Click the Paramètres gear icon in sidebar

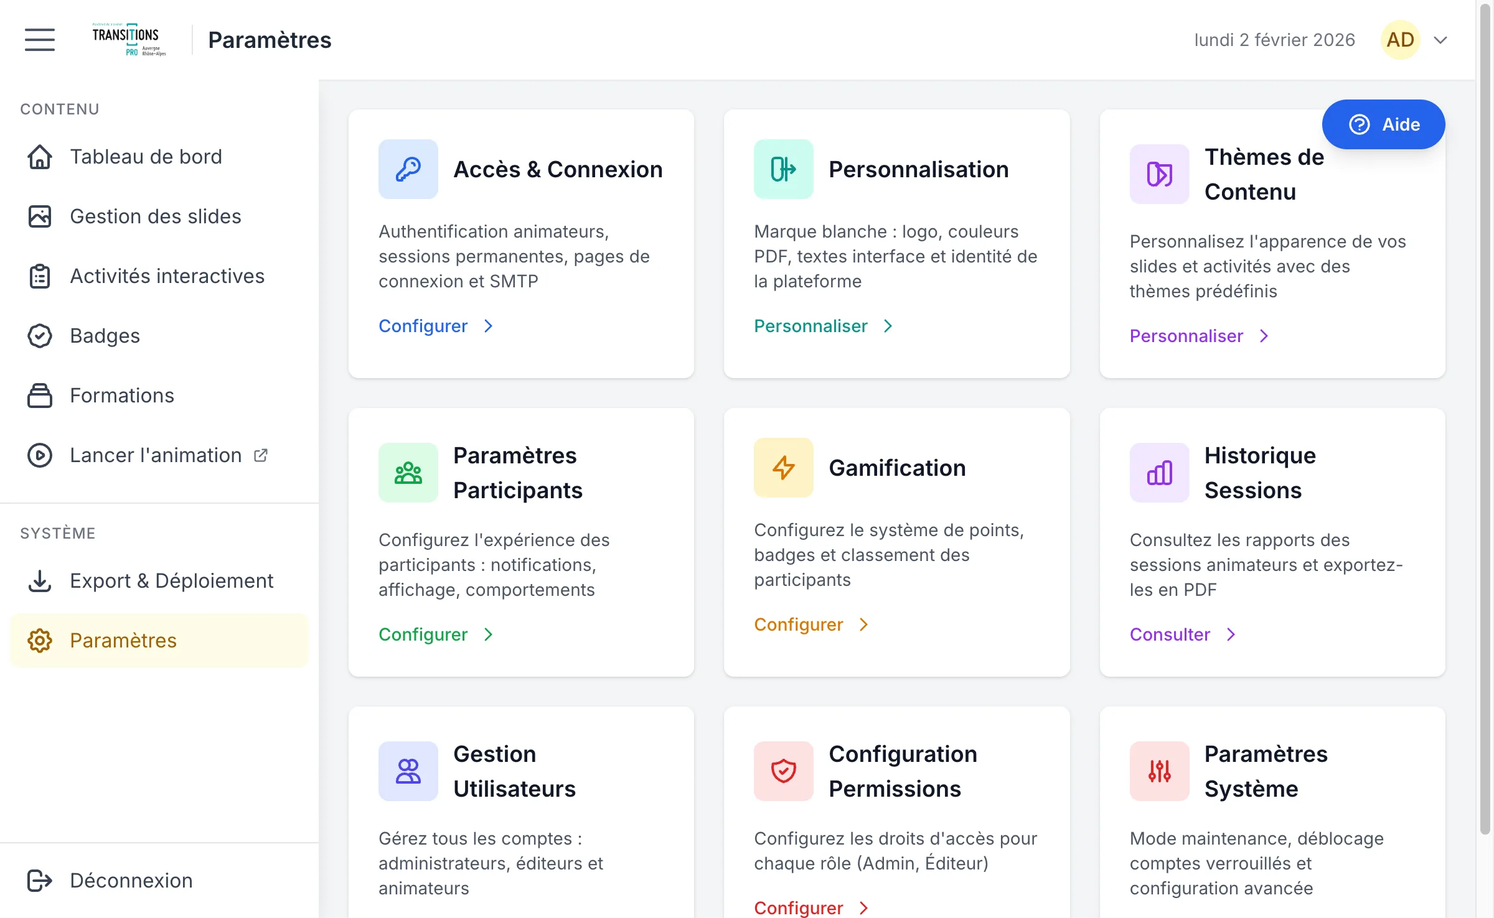[x=40, y=641]
